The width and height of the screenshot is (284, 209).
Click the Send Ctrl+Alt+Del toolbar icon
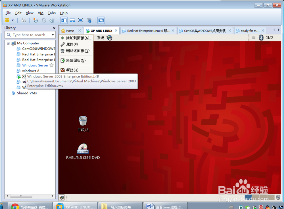(23, 20)
